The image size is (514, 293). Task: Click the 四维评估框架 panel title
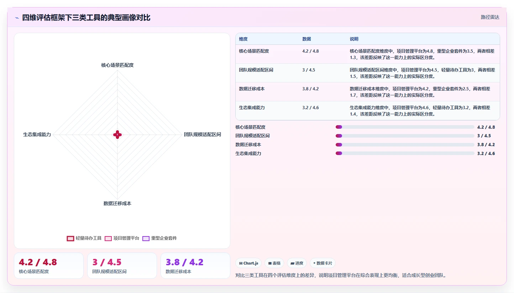tap(86, 17)
